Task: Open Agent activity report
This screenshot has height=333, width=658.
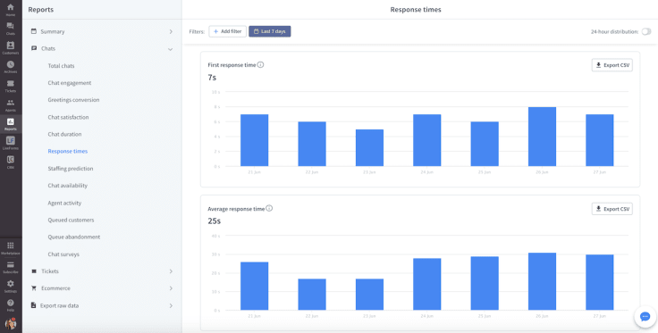Action: click(x=64, y=203)
